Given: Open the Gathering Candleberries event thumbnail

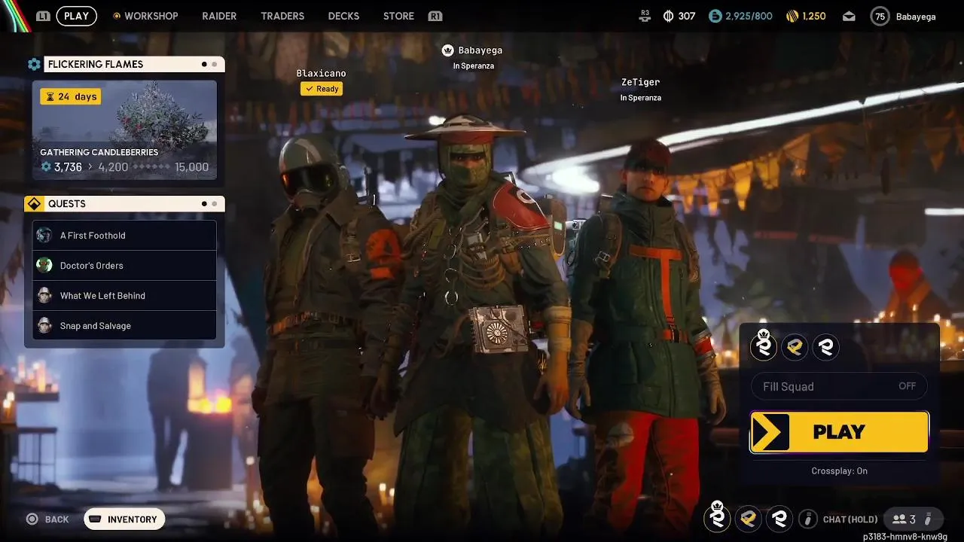Looking at the screenshot, I should pyautogui.click(x=124, y=130).
